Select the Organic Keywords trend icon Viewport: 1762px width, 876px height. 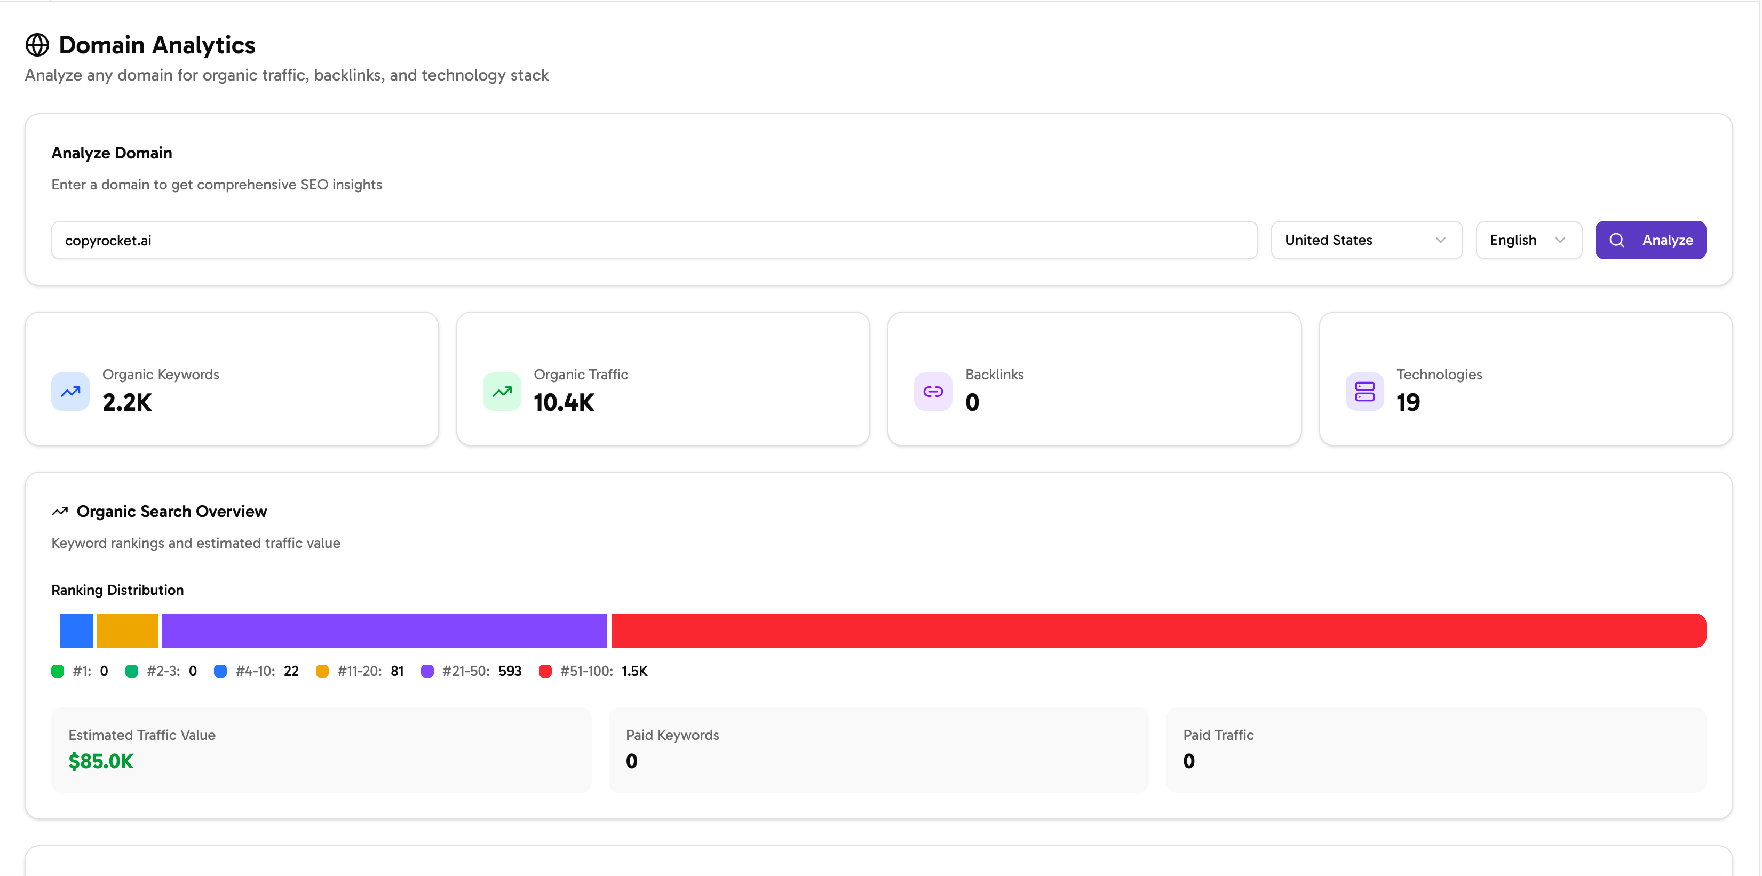[x=70, y=391]
